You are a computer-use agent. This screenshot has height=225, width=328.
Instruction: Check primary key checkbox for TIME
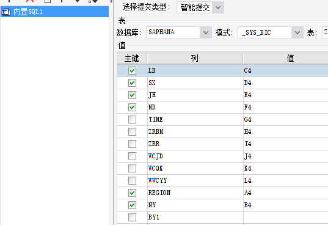(x=132, y=119)
